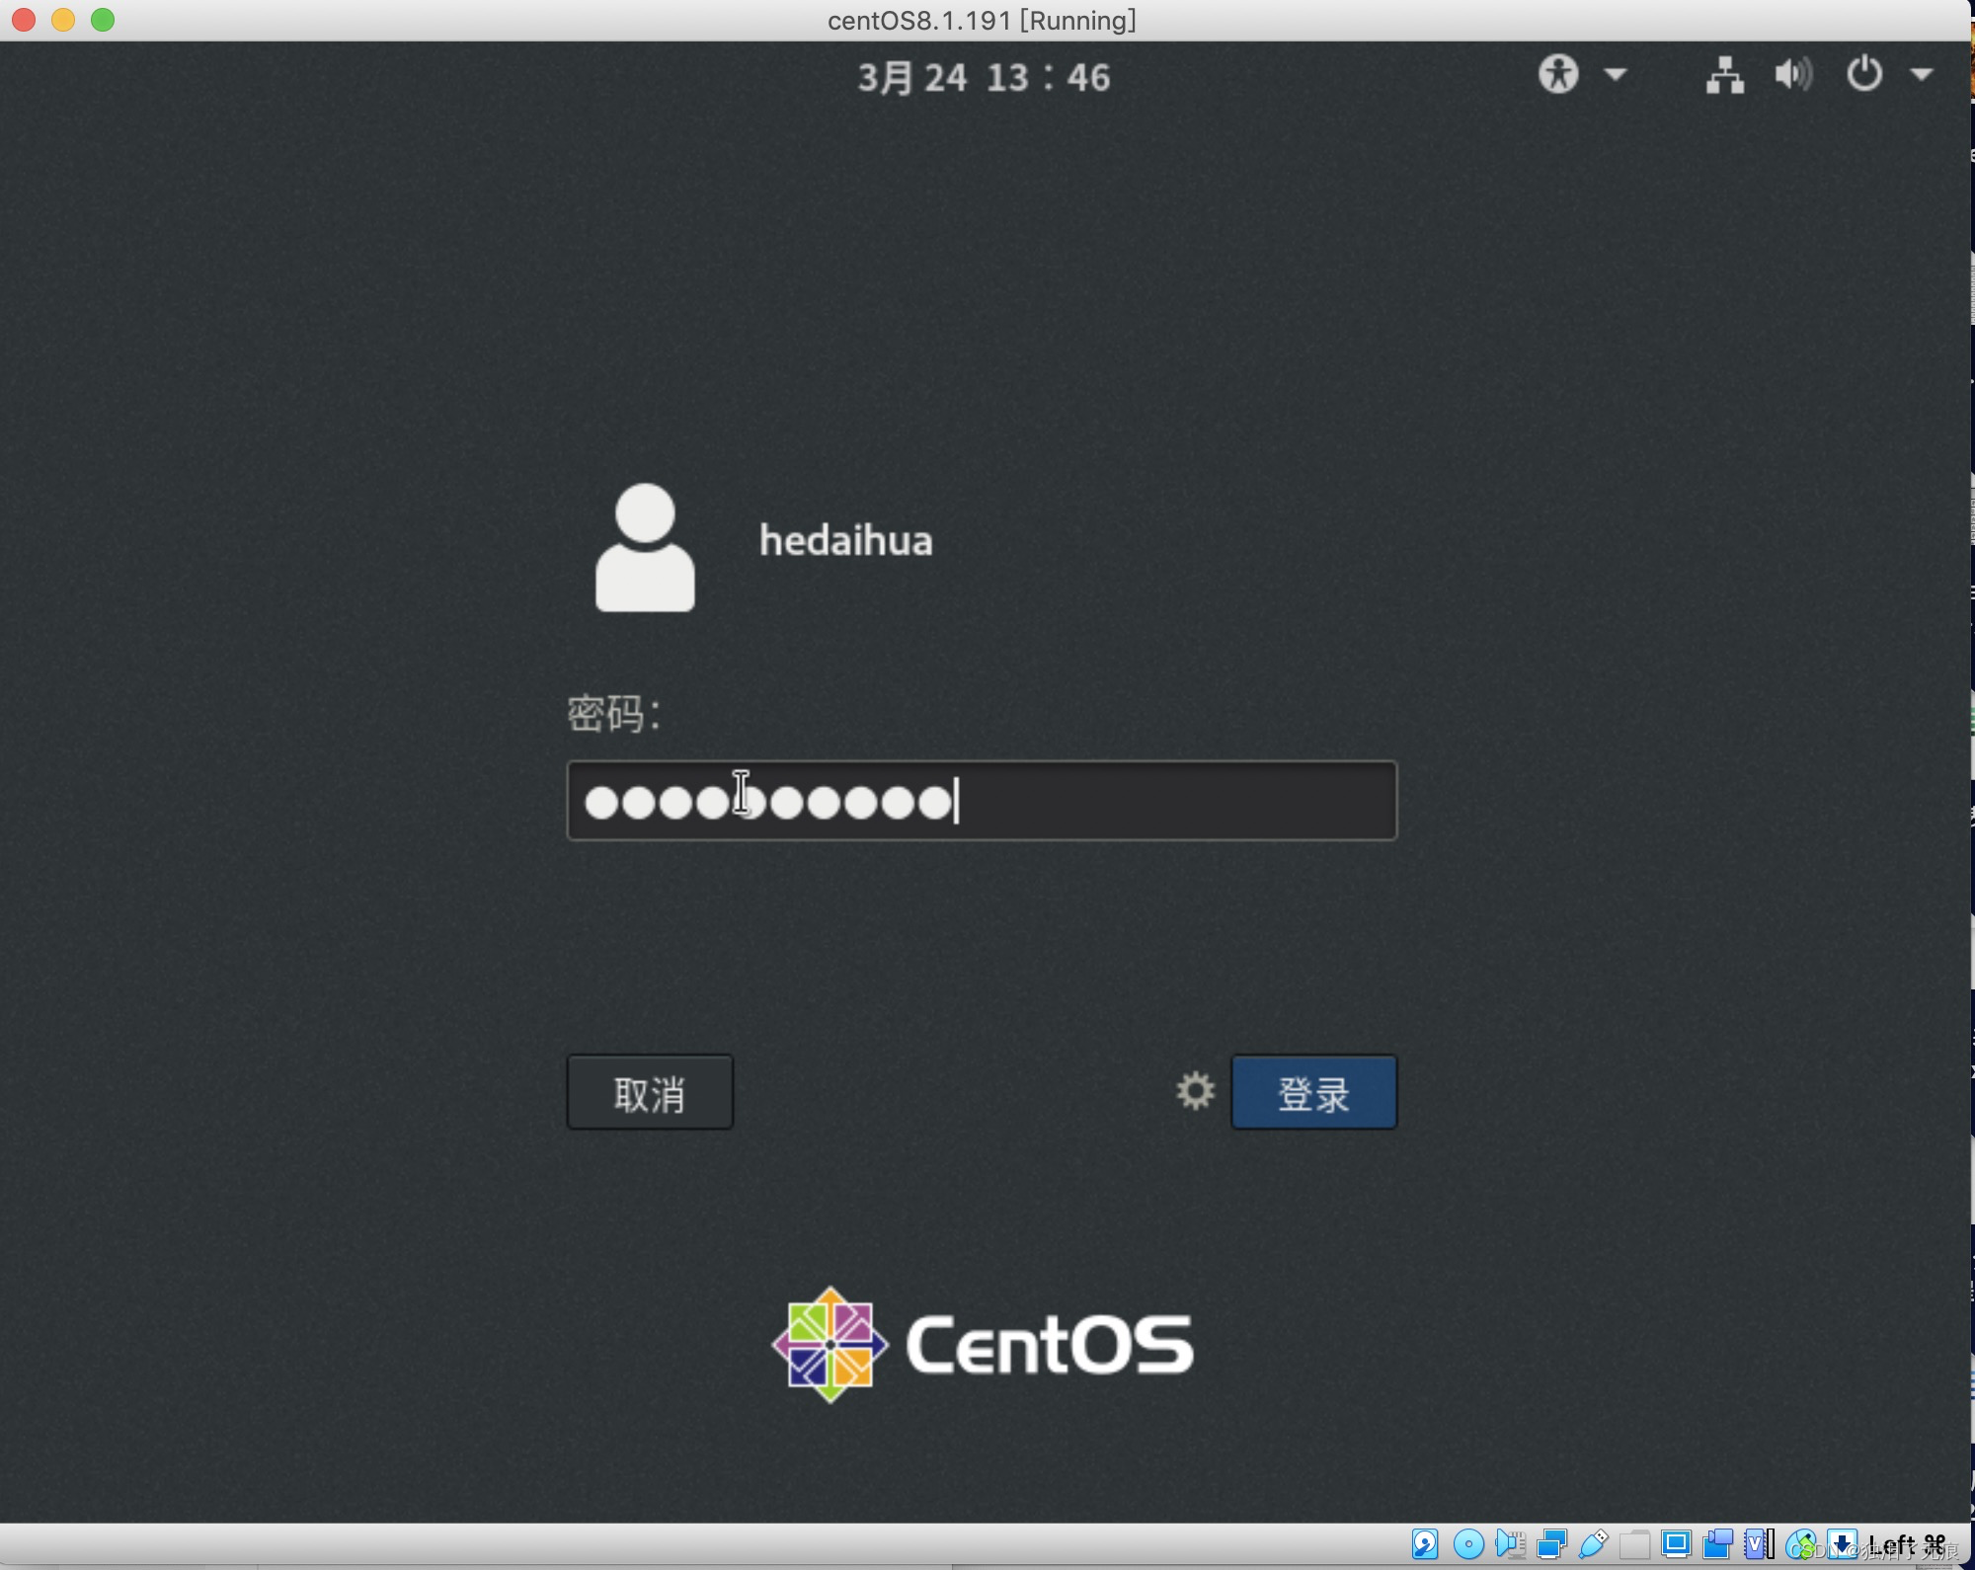Click the VirtualBox shared folders icon
Viewport: 1975px width, 1570px height.
pos(1634,1544)
